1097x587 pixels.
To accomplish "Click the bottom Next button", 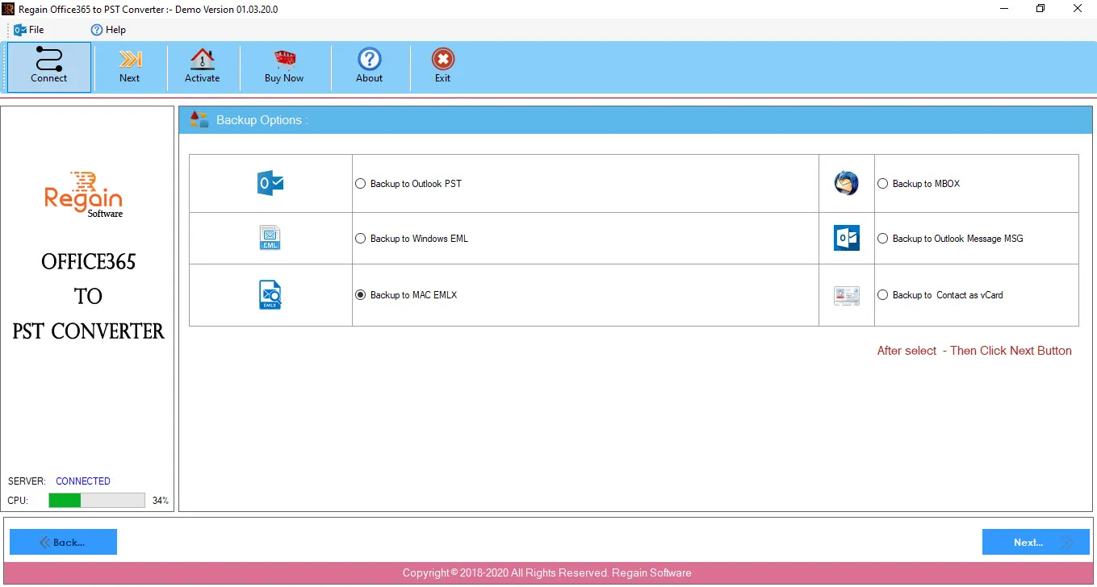I will click(1036, 542).
